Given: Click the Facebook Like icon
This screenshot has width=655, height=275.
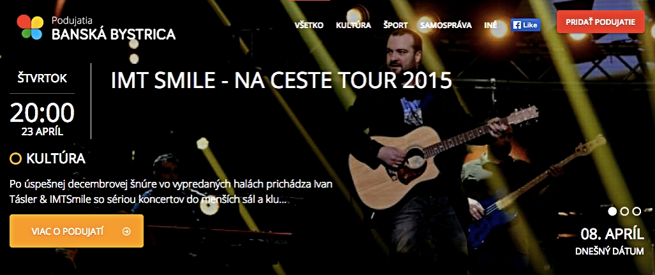Looking at the screenshot, I should click(x=526, y=25).
